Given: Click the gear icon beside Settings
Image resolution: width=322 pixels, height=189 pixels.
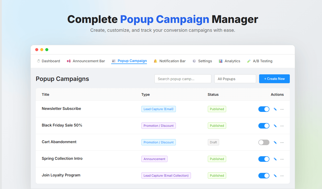Looking at the screenshot, I should coord(194,61).
